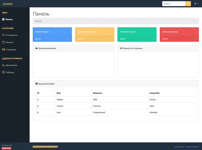
Task: Open Детали on green card
Action: [123, 39]
